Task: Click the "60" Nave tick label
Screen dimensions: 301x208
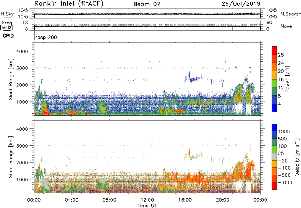Action: pos(269,23)
